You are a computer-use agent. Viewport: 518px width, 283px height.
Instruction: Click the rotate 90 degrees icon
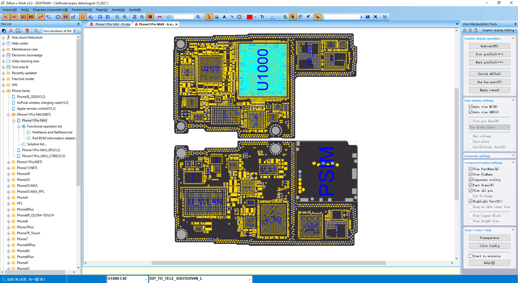click(x=90, y=17)
